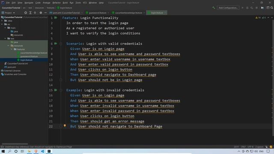Click the Build project hammer icon
Image resolution: width=274 pixels, height=154 pixels.
pyautogui.click(x=214, y=8)
